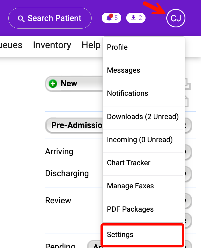Screen dimensions: 201x248
Task: Open Settings from the user menu
Action: (x=120, y=235)
